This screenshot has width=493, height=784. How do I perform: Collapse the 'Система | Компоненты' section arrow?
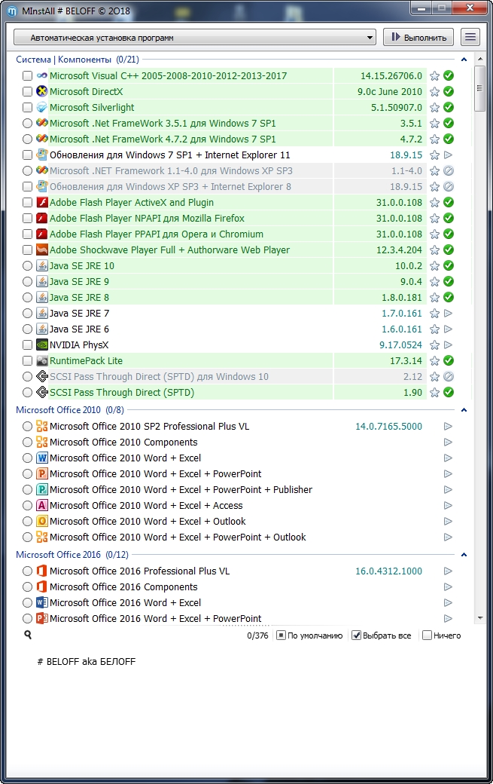(x=464, y=60)
